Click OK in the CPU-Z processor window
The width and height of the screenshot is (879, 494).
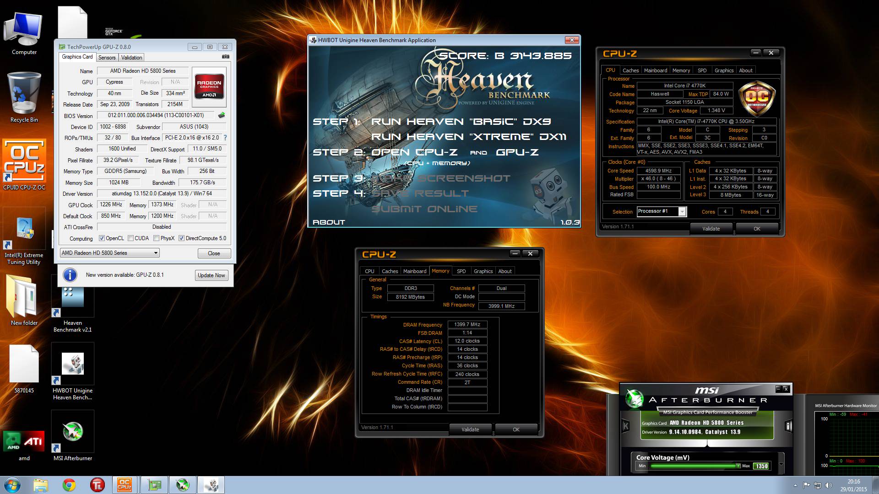pos(757,229)
